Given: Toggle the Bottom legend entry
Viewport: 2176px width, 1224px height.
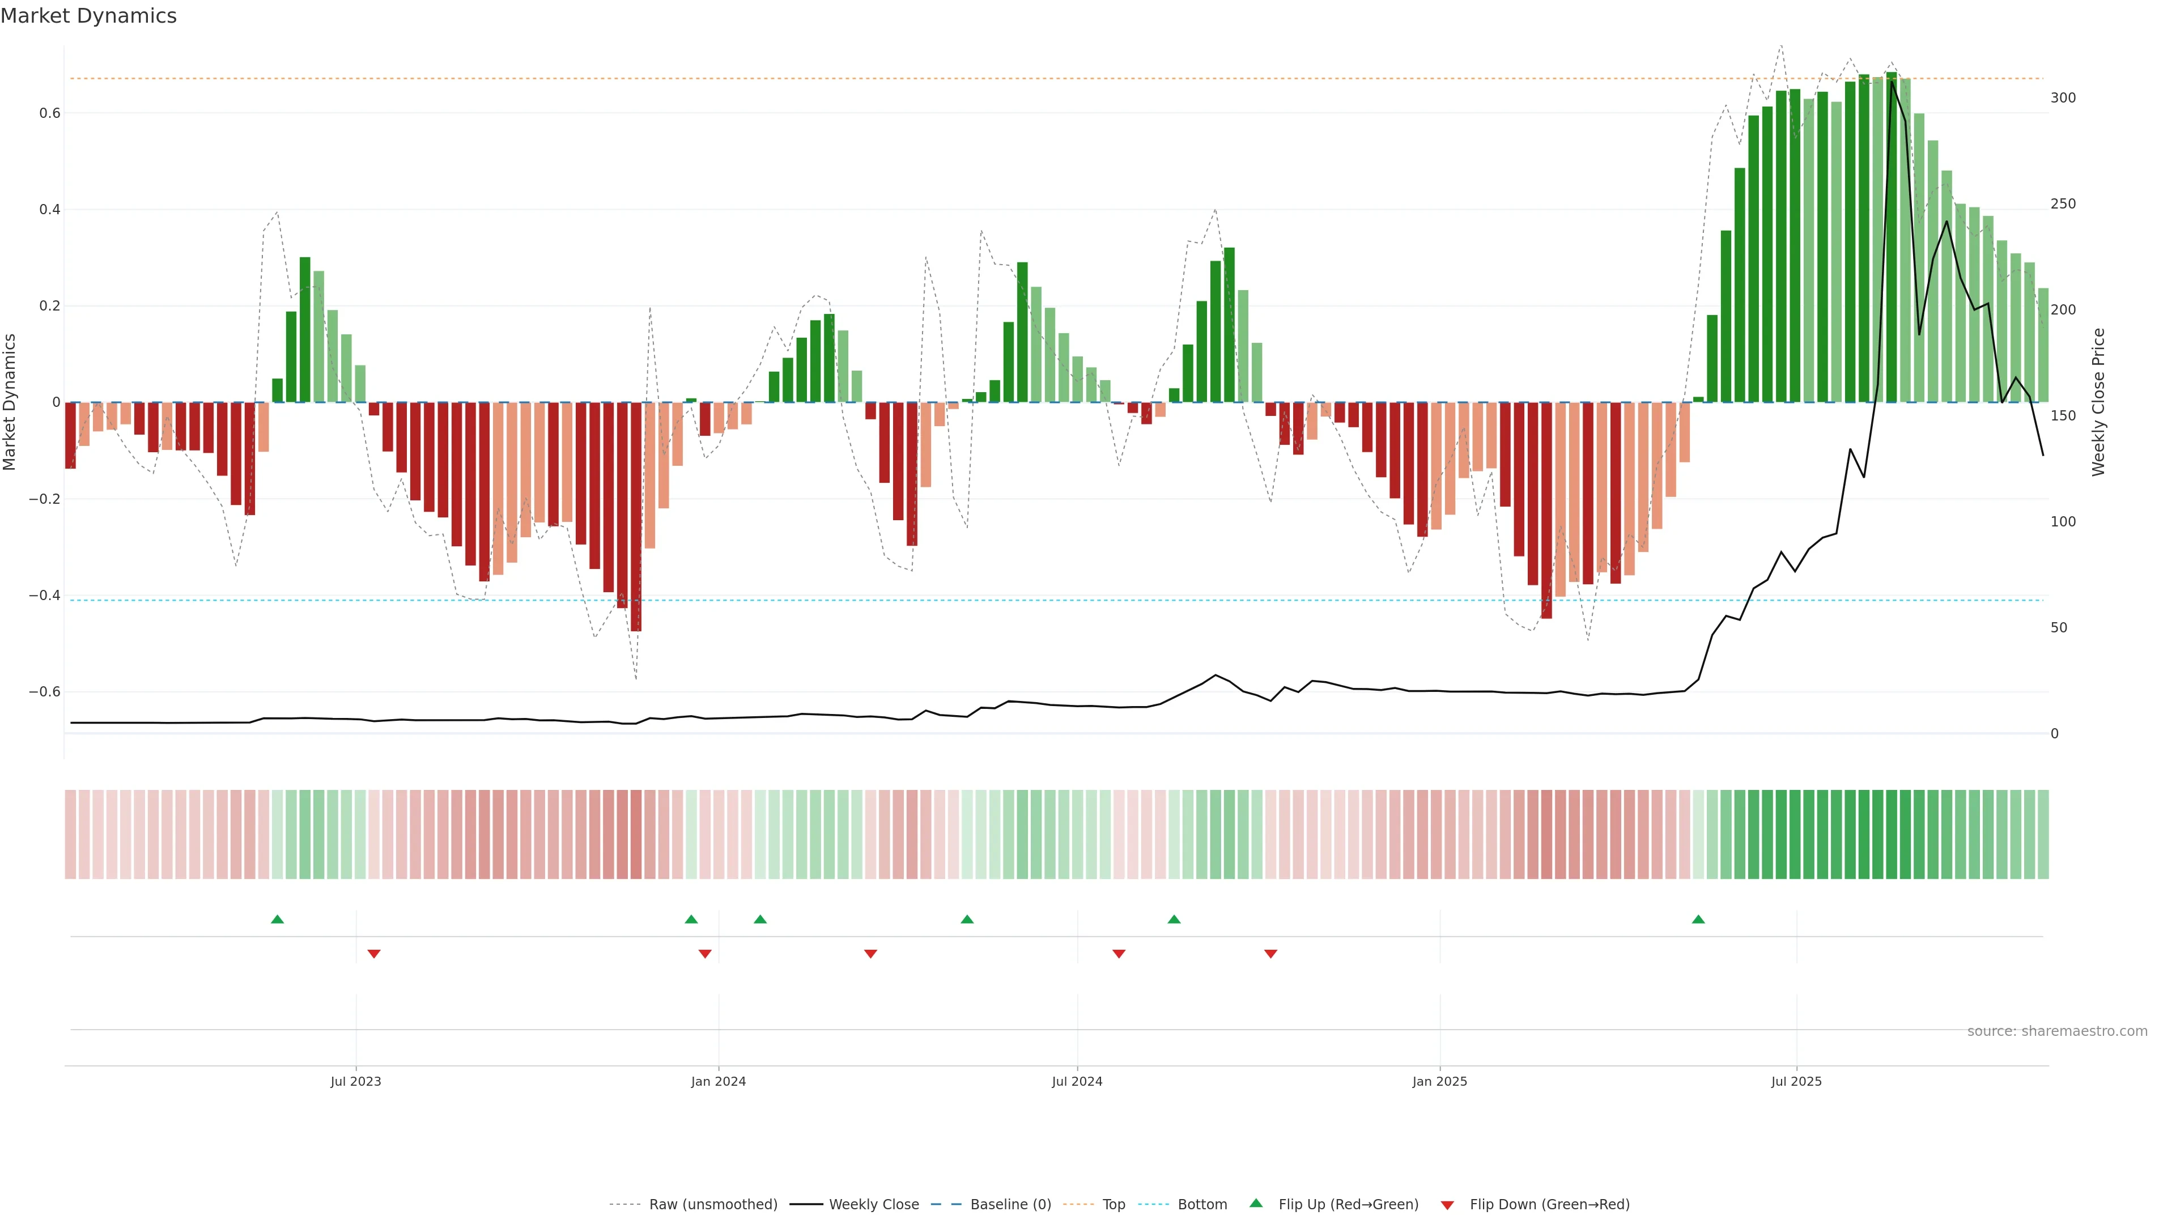Looking at the screenshot, I should tap(1202, 1205).
